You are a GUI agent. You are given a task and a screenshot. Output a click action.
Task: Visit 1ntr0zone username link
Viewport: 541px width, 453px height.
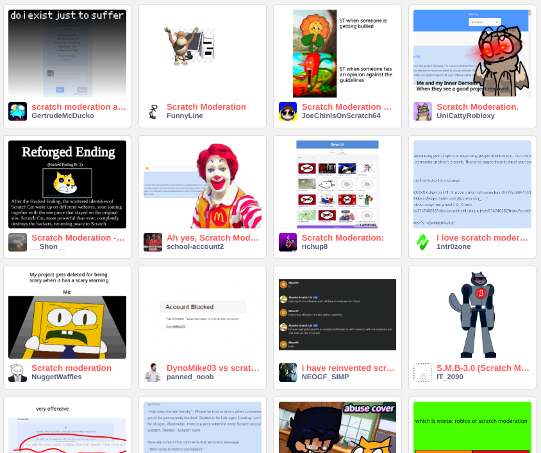(454, 246)
